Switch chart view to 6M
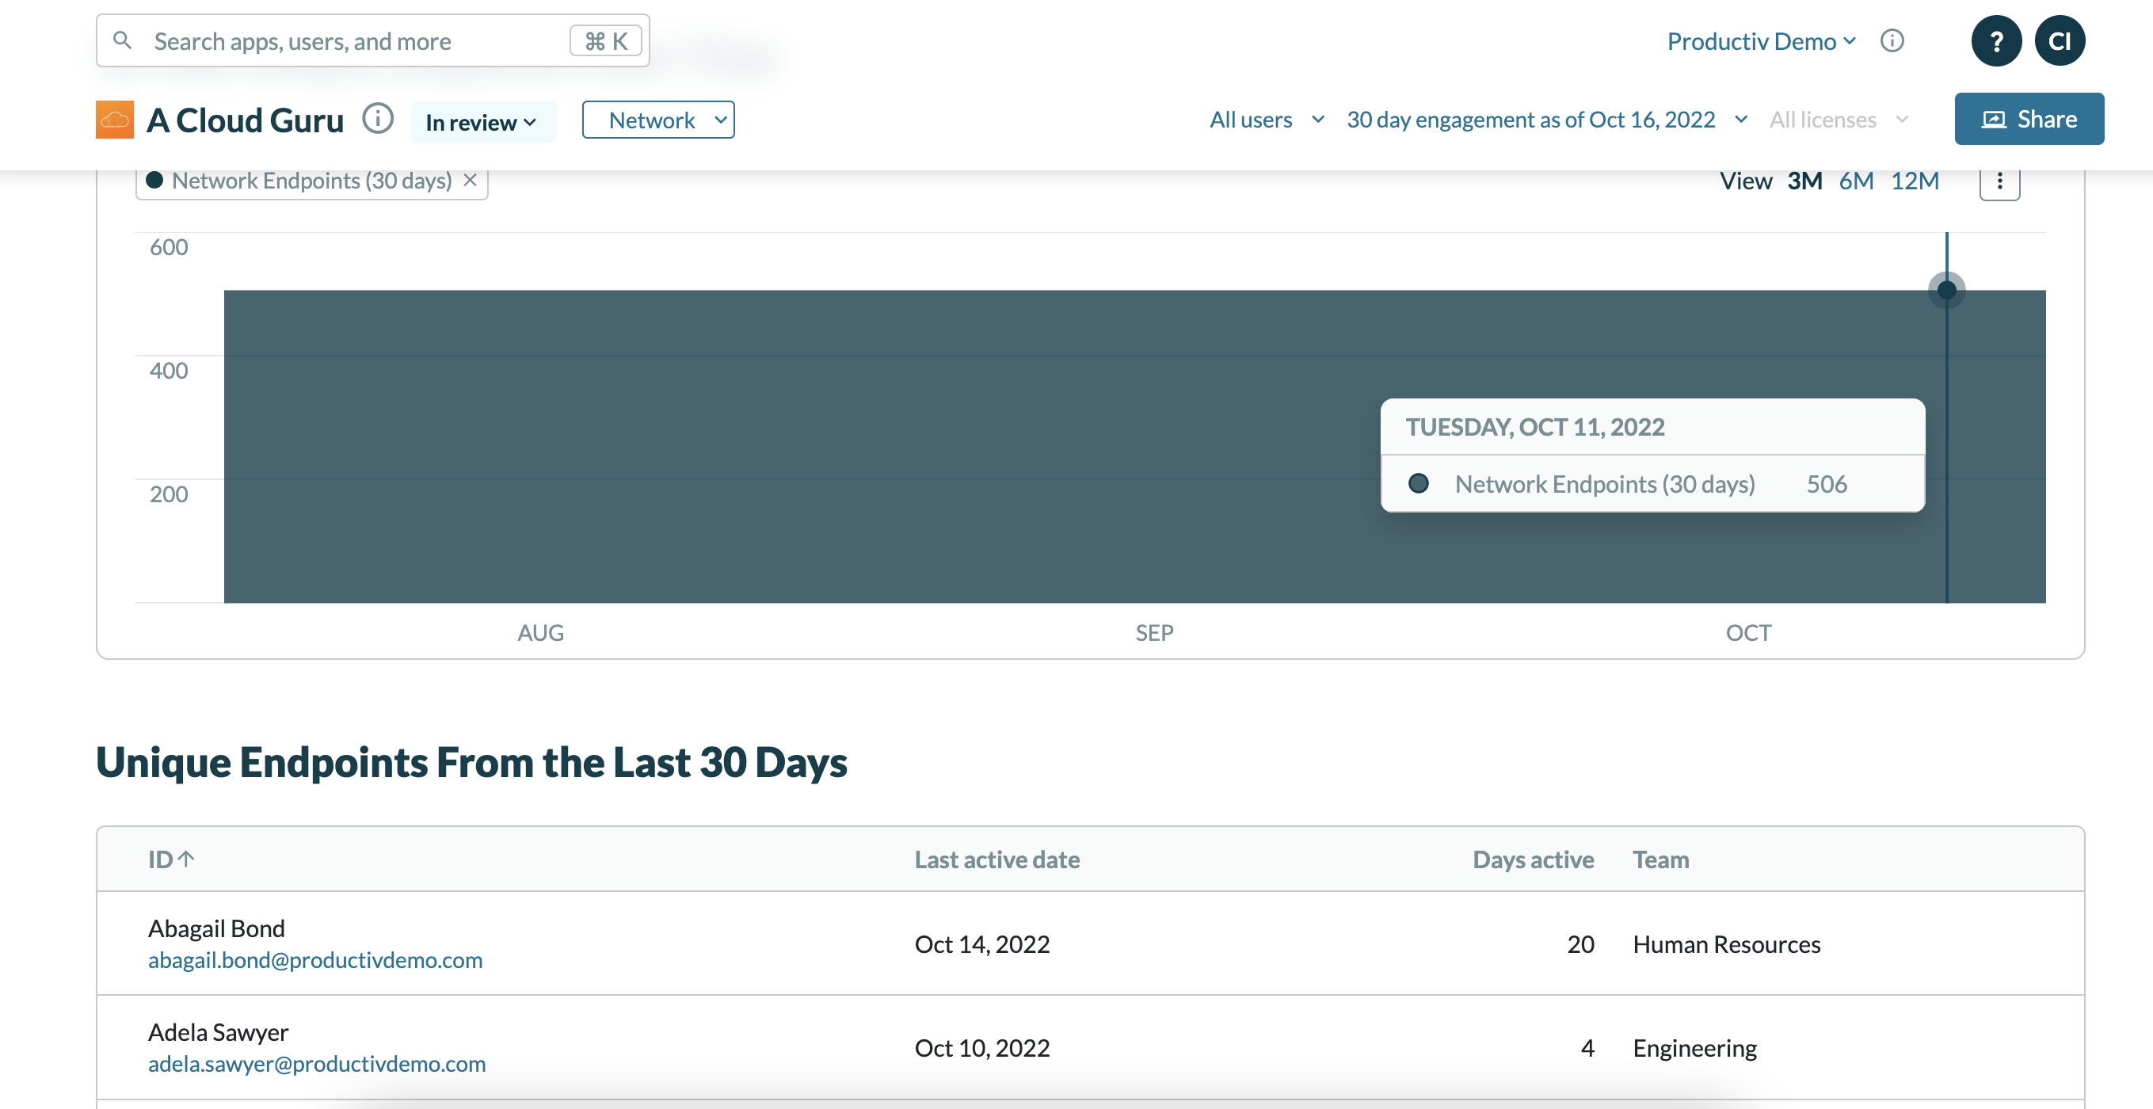This screenshot has height=1109, width=2153. coord(1856,181)
